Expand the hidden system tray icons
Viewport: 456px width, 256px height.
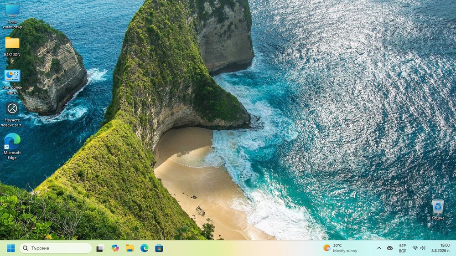pyautogui.click(x=379, y=248)
